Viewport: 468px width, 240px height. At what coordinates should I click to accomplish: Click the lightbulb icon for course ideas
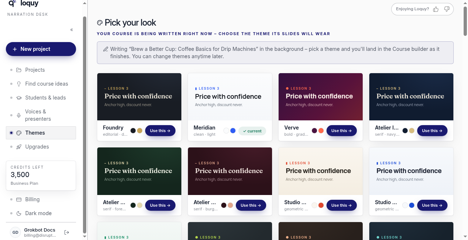pyautogui.click(x=19, y=84)
